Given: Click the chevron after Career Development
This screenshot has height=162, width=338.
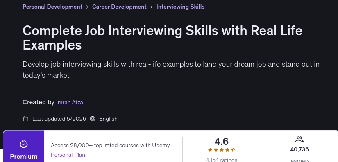Looking at the screenshot, I should tap(152, 7).
